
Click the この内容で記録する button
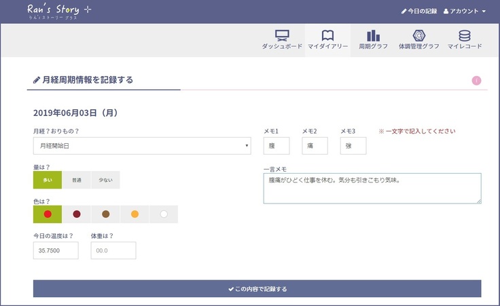point(257,289)
